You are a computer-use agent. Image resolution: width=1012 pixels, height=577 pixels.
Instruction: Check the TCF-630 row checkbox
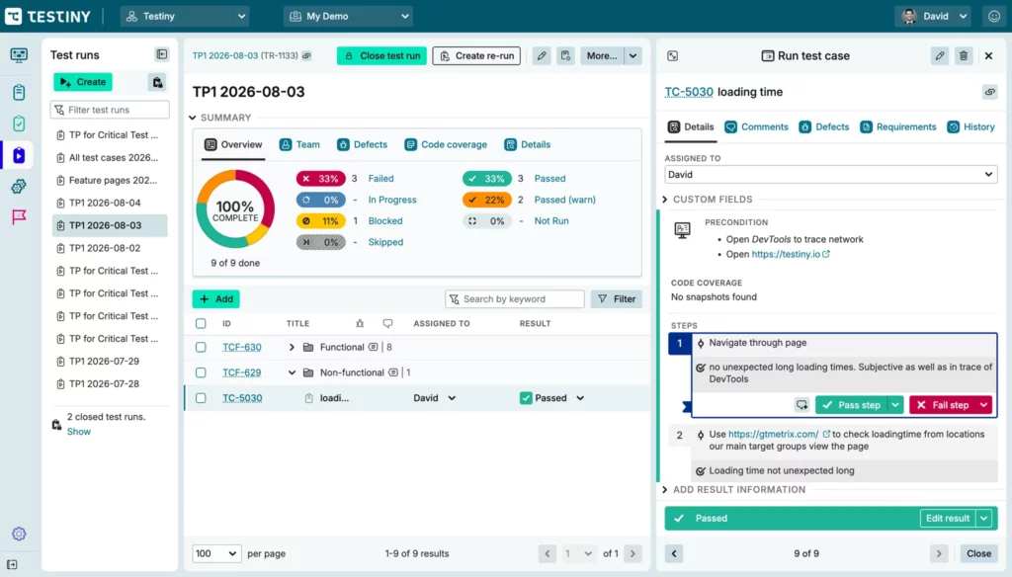point(201,347)
